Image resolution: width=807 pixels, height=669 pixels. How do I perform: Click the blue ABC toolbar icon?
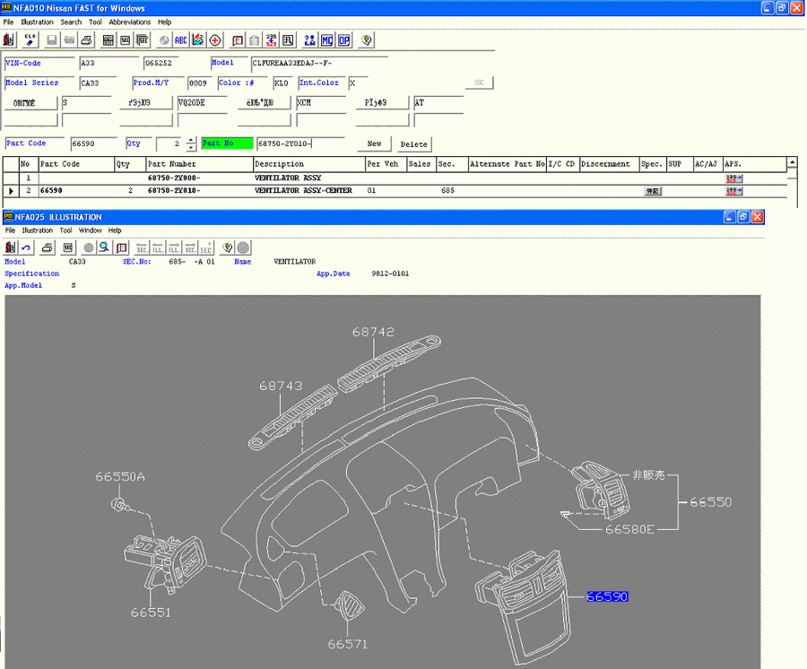pos(180,40)
